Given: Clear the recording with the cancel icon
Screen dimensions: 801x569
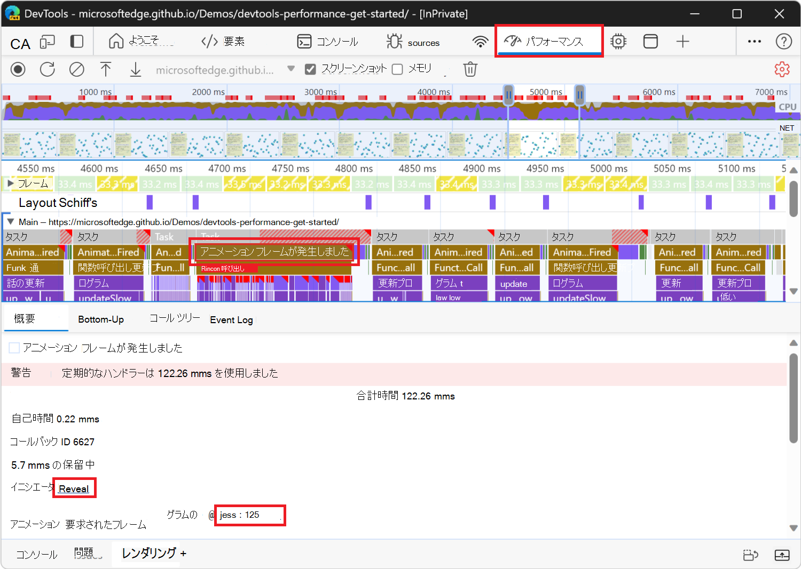Looking at the screenshot, I should (77, 69).
